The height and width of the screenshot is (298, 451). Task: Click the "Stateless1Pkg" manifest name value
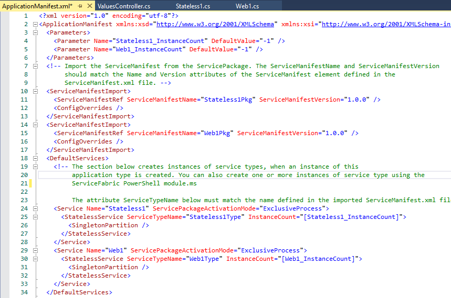pos(228,100)
